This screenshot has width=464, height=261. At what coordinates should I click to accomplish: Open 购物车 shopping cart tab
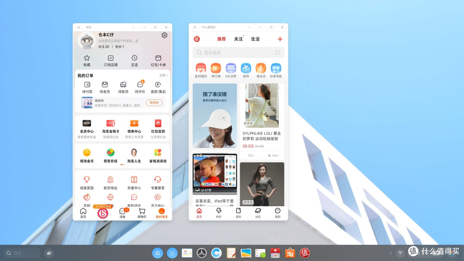142,213
